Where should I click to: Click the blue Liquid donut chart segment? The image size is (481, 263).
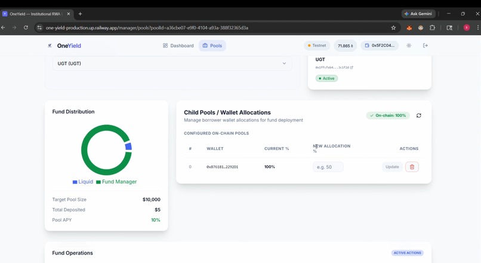128,146
